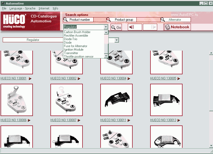The image size is (213, 154).
Task: Open the HUECO NO 130007 link
Action: click(63, 120)
